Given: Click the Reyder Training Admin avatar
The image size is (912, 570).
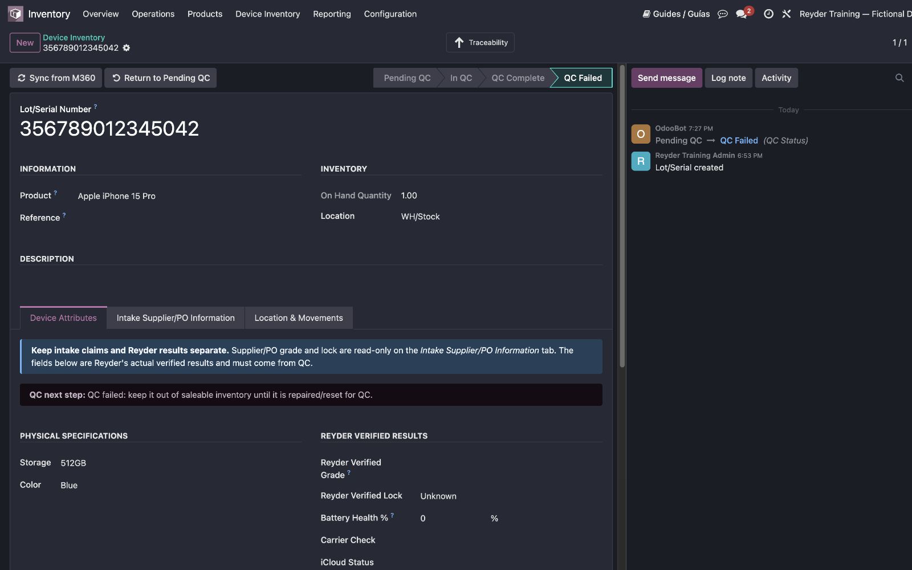Looking at the screenshot, I should coord(641,161).
